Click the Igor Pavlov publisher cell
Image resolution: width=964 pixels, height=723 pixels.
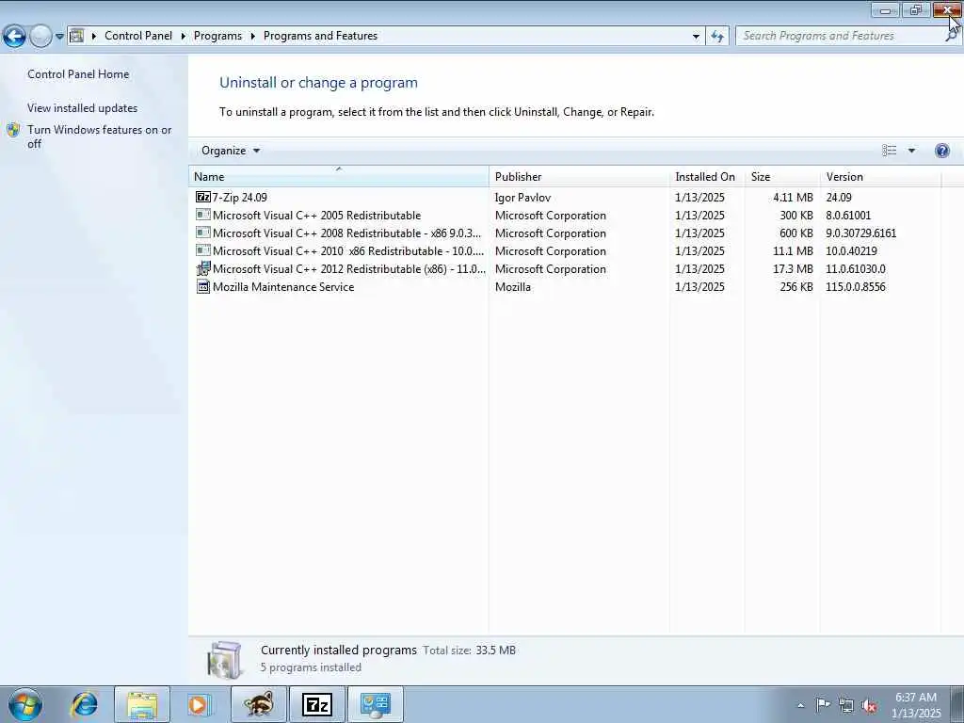click(x=522, y=198)
